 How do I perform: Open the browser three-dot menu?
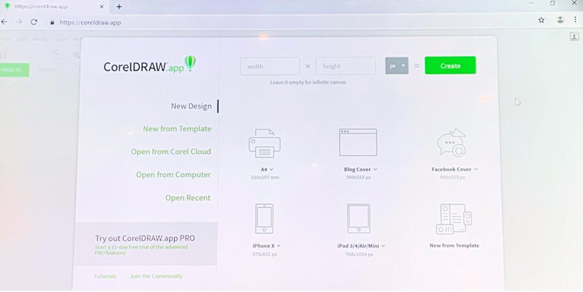click(575, 20)
